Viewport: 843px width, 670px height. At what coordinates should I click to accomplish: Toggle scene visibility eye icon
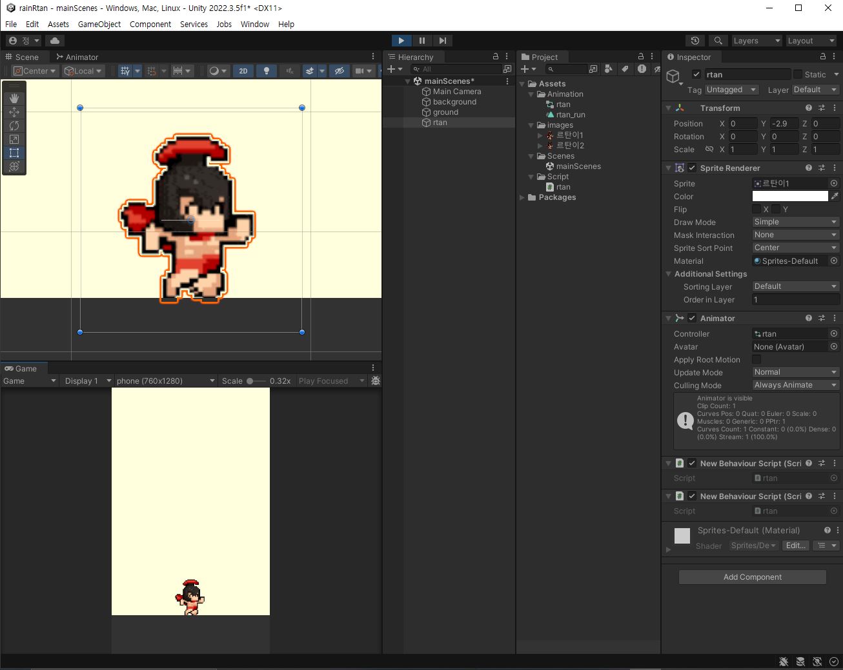(340, 71)
